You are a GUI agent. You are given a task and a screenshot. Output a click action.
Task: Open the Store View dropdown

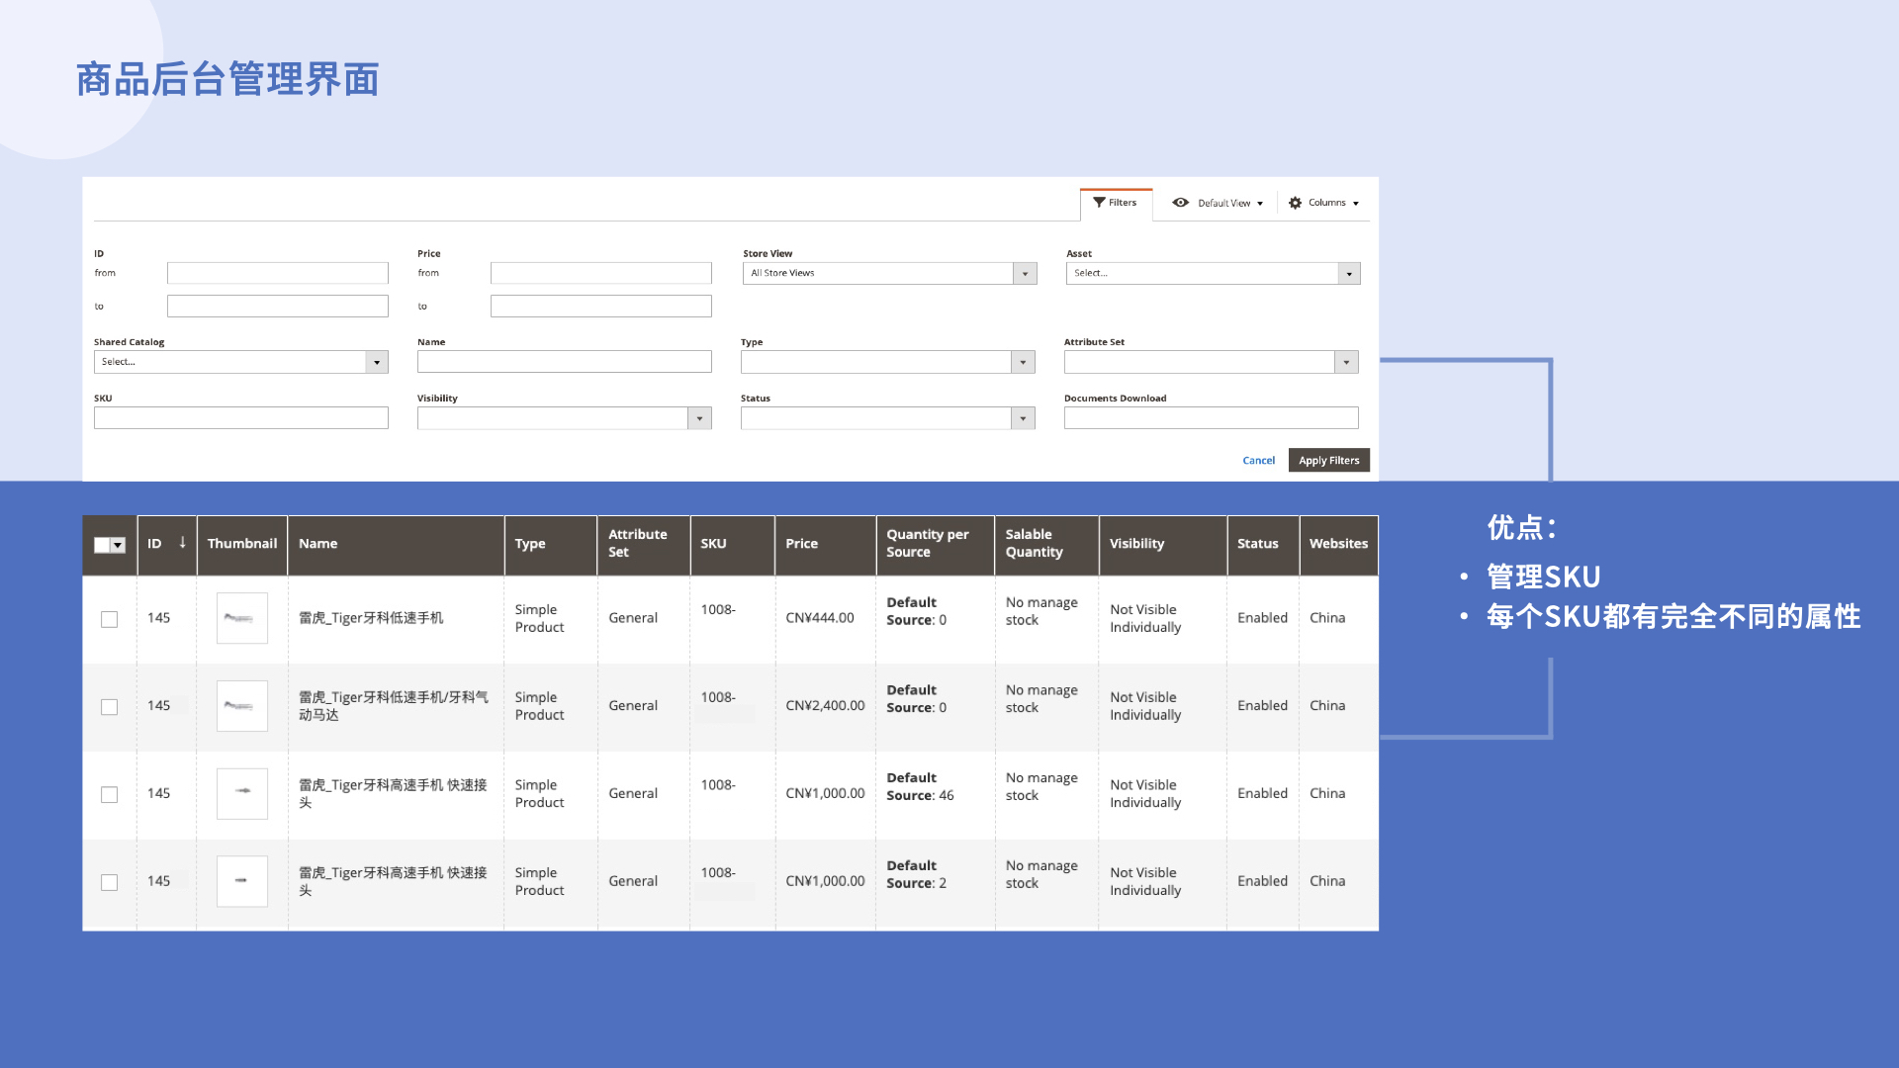coord(890,273)
